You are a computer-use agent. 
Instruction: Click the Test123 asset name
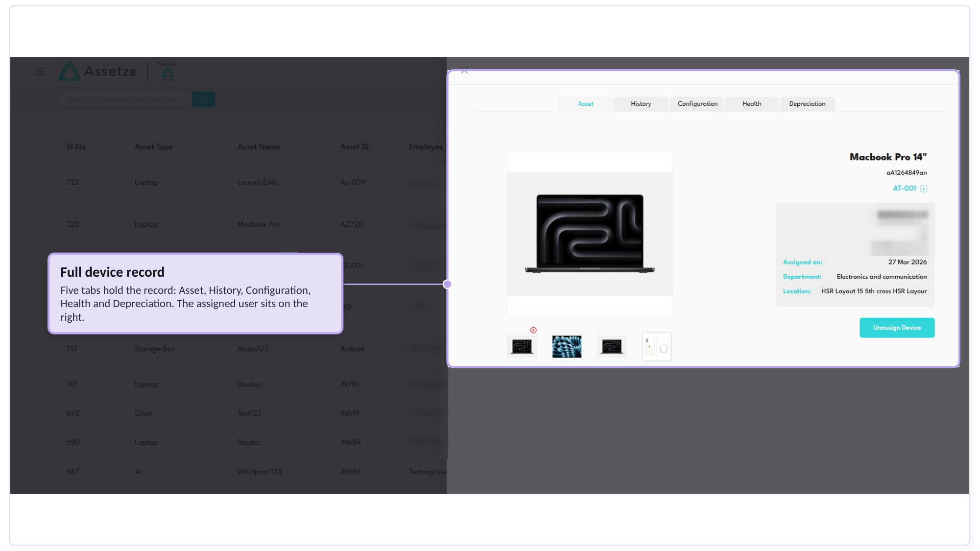click(x=249, y=413)
